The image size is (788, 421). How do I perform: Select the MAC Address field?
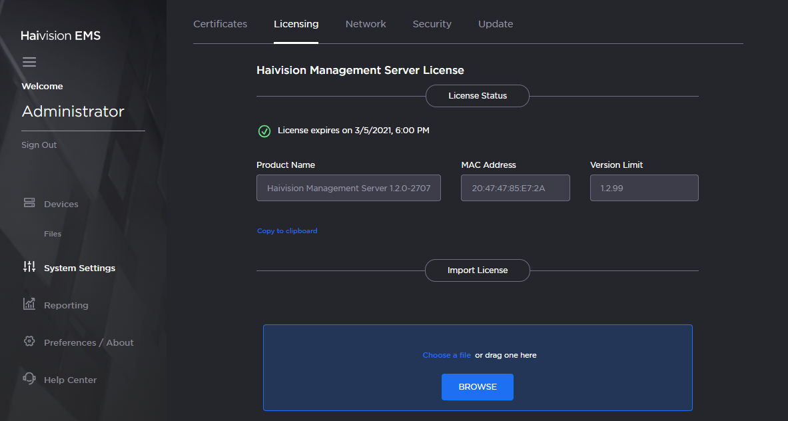click(x=515, y=188)
